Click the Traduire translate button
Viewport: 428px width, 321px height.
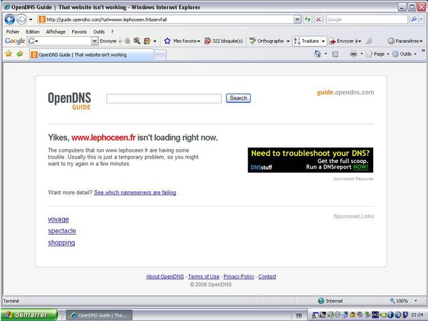tap(306, 41)
